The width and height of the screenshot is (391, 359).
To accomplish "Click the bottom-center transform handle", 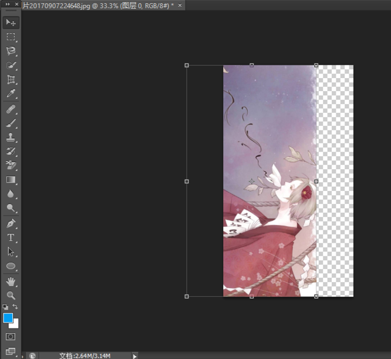I will pyautogui.click(x=252, y=296).
